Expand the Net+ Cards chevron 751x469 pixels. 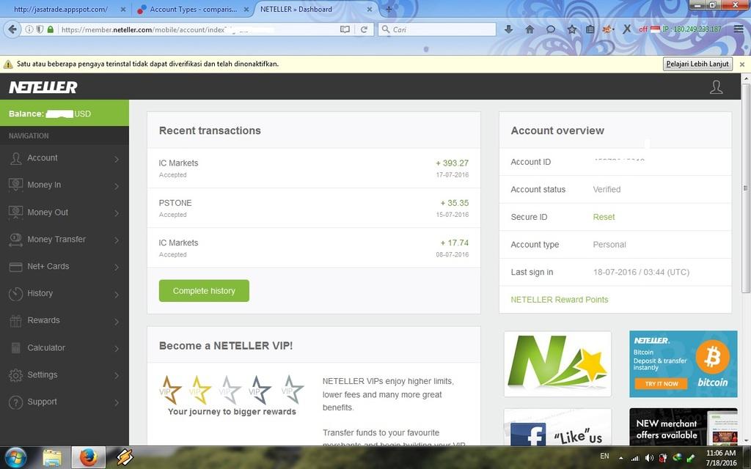tap(117, 267)
